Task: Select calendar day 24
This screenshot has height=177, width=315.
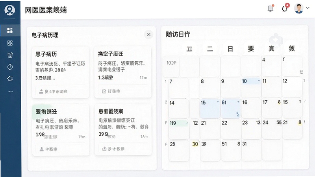Action: click(271, 129)
